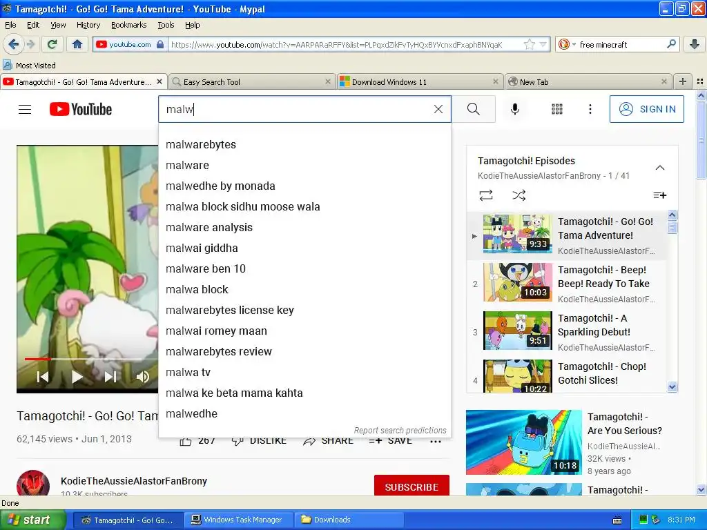Screen dimensions: 707x530
Task: Click the YouTube search magnifier button
Action: (x=474, y=109)
